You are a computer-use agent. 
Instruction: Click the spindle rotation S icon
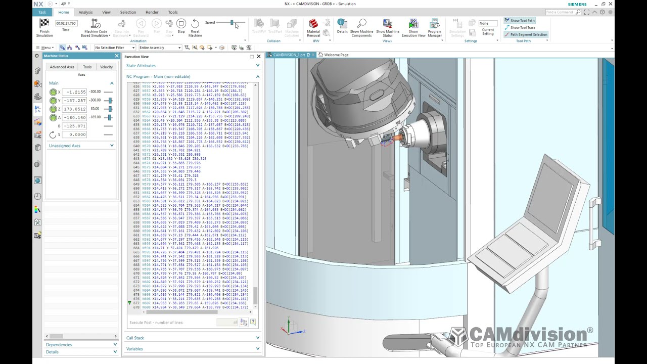click(x=53, y=134)
